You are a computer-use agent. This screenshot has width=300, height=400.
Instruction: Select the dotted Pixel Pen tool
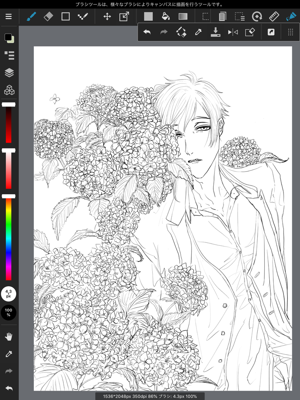(82, 17)
